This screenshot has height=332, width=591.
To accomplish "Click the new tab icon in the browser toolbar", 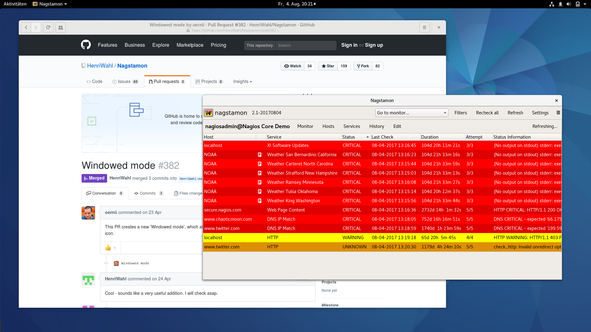I will 61,27.
